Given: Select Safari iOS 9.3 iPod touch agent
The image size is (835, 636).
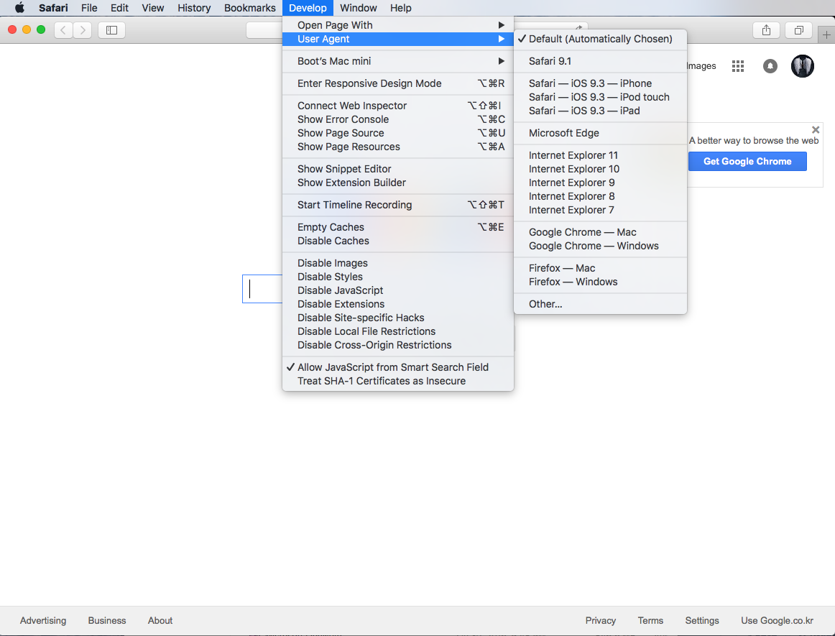Looking at the screenshot, I should click(x=600, y=97).
